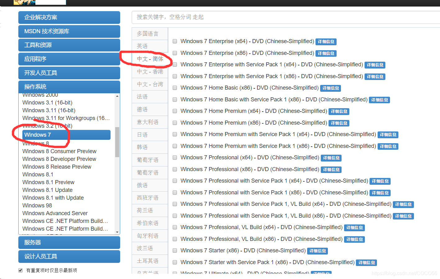Expand the 工具和资源 section
The height and width of the screenshot is (279, 440).
[x=69, y=45]
